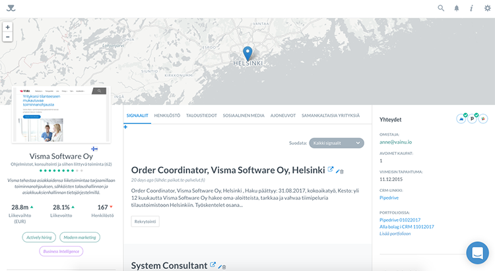This screenshot has width=495, height=271.
Task: Zoom in on the map
Action: click(x=7, y=28)
